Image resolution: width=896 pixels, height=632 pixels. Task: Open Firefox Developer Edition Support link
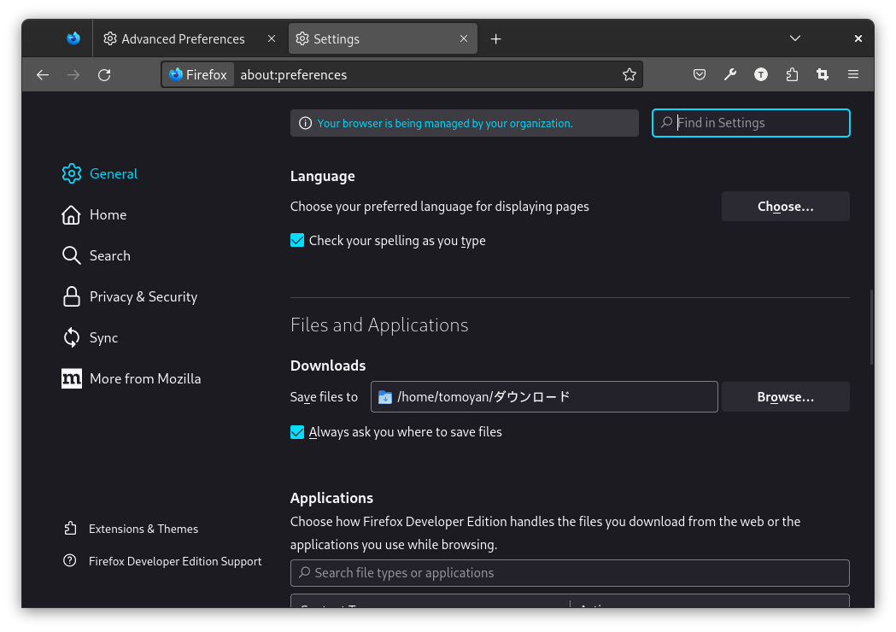(x=174, y=561)
